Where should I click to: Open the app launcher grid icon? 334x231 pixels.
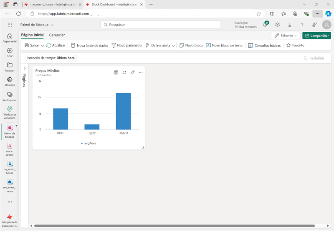click(10, 25)
